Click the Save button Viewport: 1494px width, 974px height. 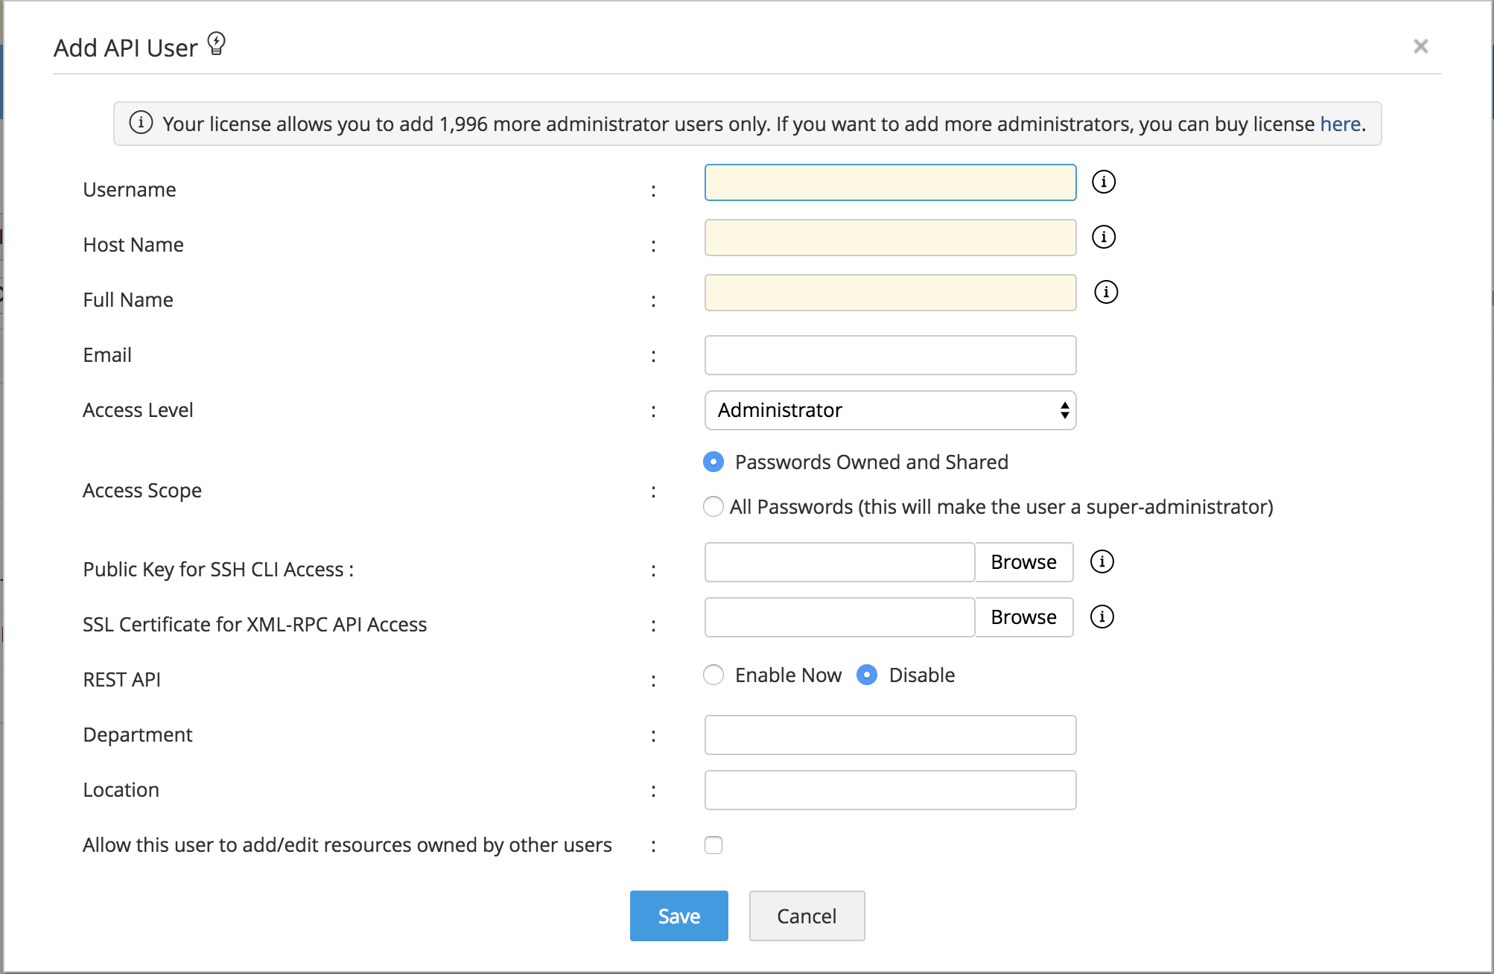coord(678,916)
